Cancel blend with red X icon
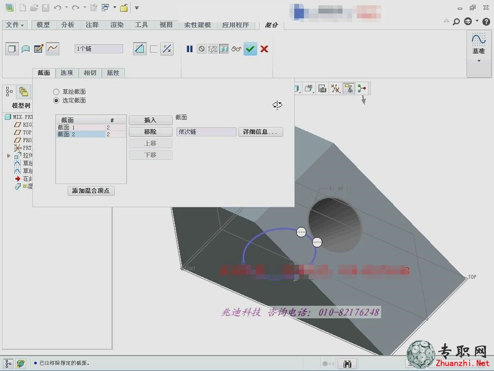This screenshot has width=494, height=371. (x=264, y=49)
